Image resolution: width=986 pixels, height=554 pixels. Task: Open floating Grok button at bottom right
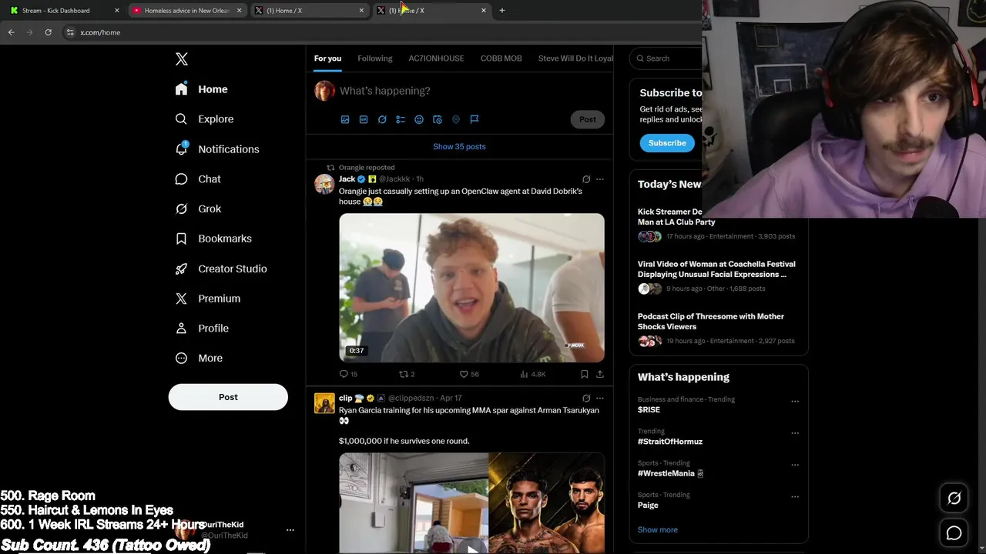point(954,499)
